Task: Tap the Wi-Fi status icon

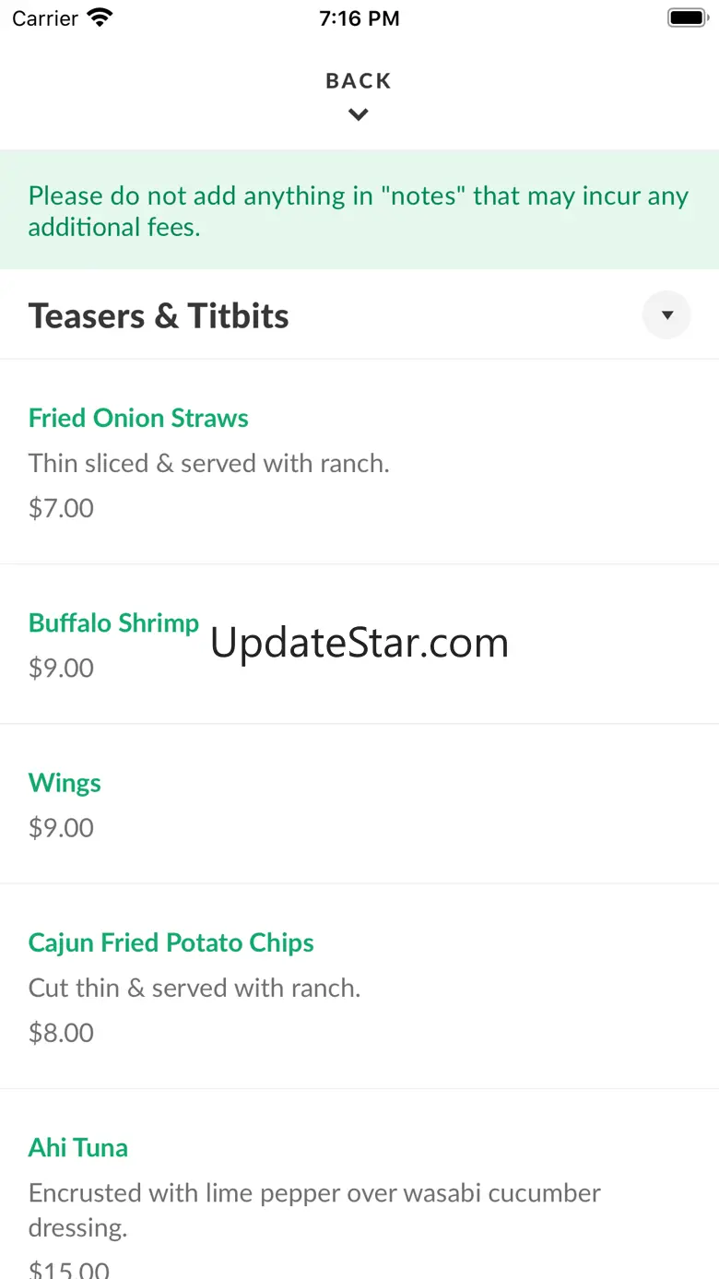Action: (100, 18)
